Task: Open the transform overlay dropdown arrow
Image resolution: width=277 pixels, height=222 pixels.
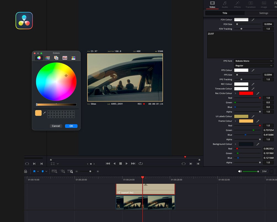Action: click(58, 164)
